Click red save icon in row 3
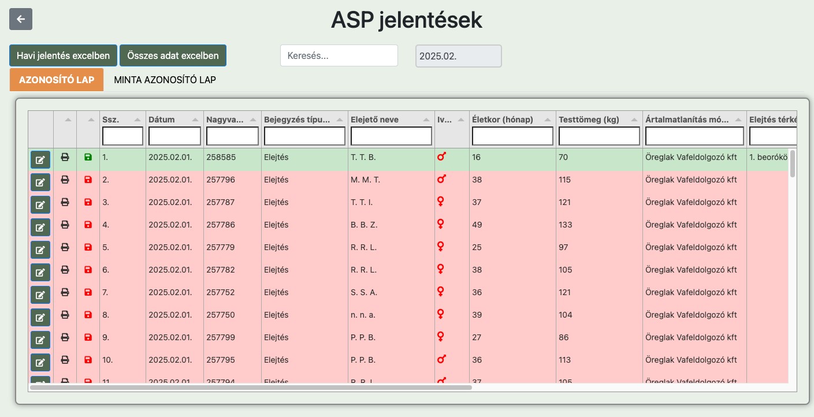The width and height of the screenshot is (814, 417). pyautogui.click(x=88, y=202)
